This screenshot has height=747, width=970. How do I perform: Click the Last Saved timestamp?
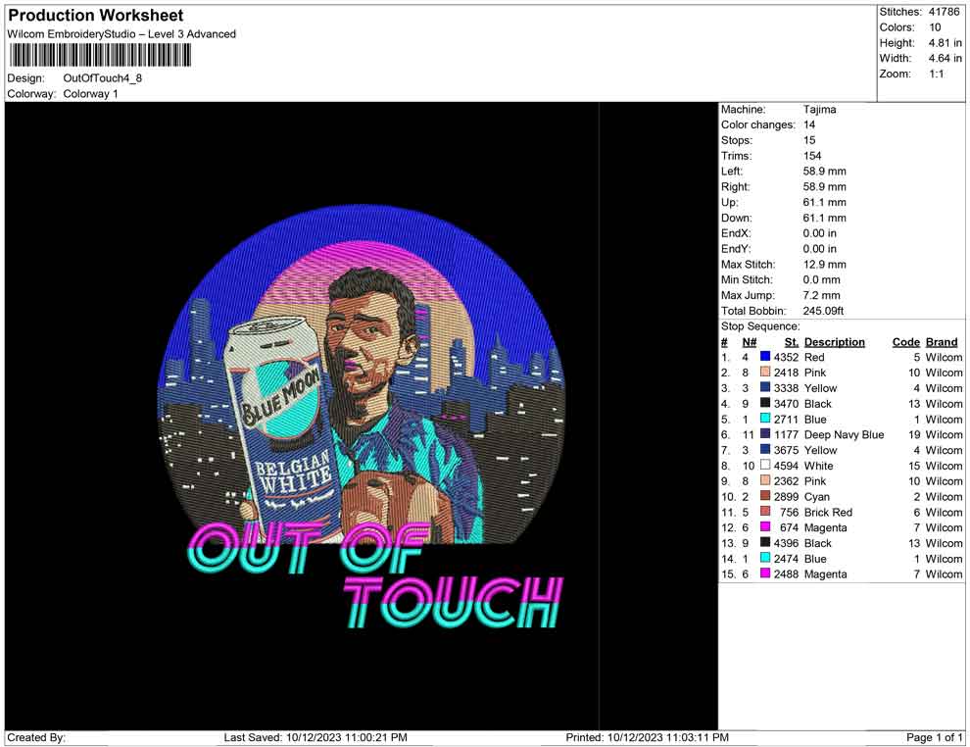[x=315, y=738]
